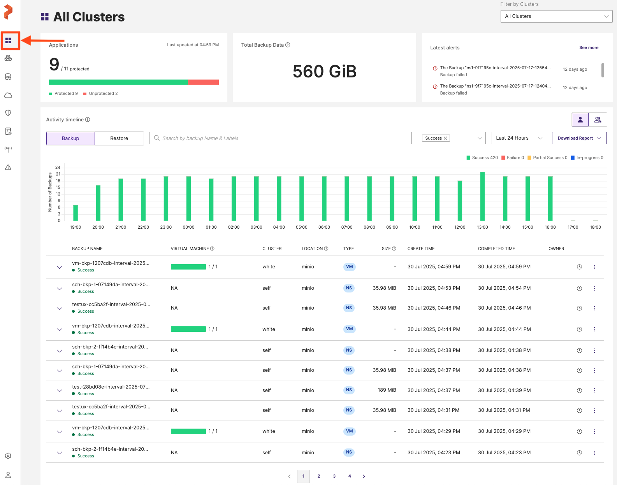Switch to the all-users activity view
This screenshot has height=485, width=617.
tap(598, 120)
